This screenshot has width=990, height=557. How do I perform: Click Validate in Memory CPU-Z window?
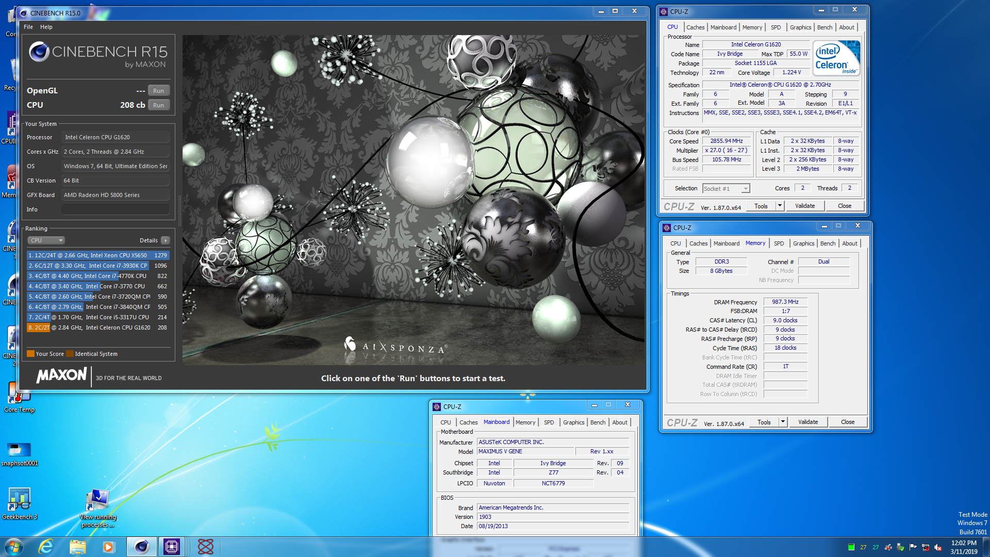pyautogui.click(x=807, y=422)
